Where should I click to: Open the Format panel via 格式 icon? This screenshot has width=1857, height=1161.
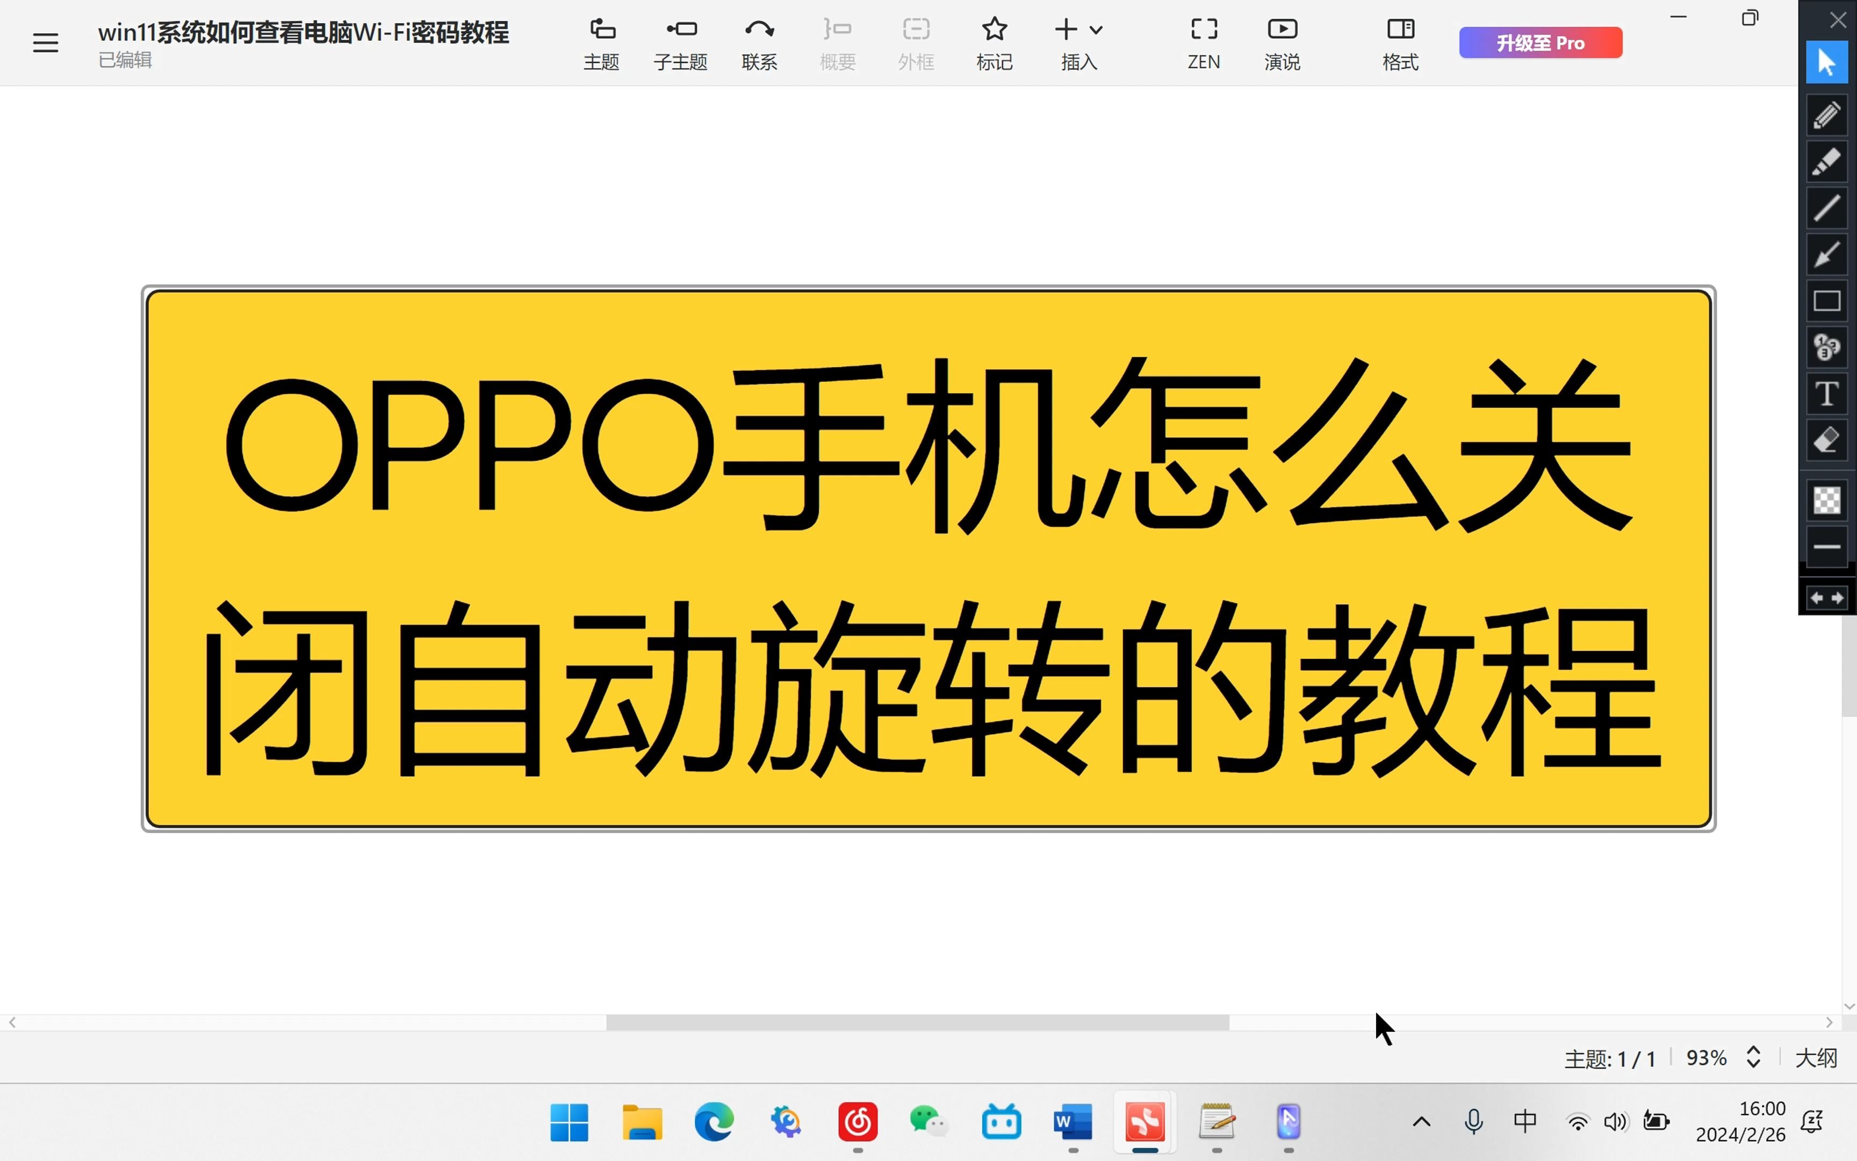pyautogui.click(x=1399, y=42)
